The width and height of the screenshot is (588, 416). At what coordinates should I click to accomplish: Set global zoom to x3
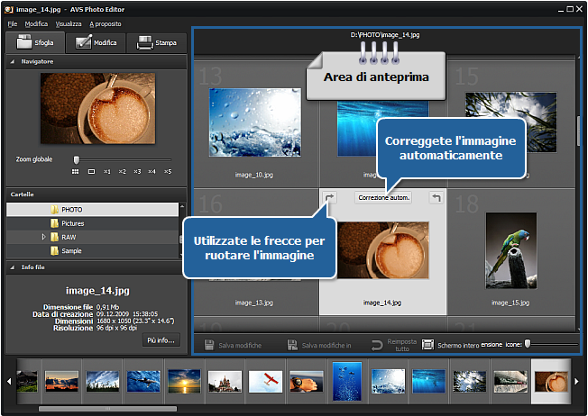tap(137, 171)
